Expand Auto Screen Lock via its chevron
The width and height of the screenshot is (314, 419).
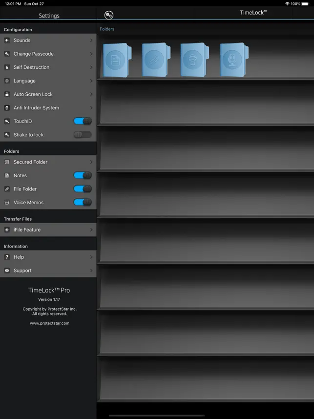pyautogui.click(x=91, y=94)
